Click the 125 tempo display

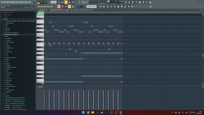pos(54,2)
